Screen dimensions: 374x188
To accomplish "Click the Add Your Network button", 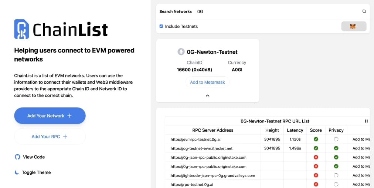I will tap(50, 115).
